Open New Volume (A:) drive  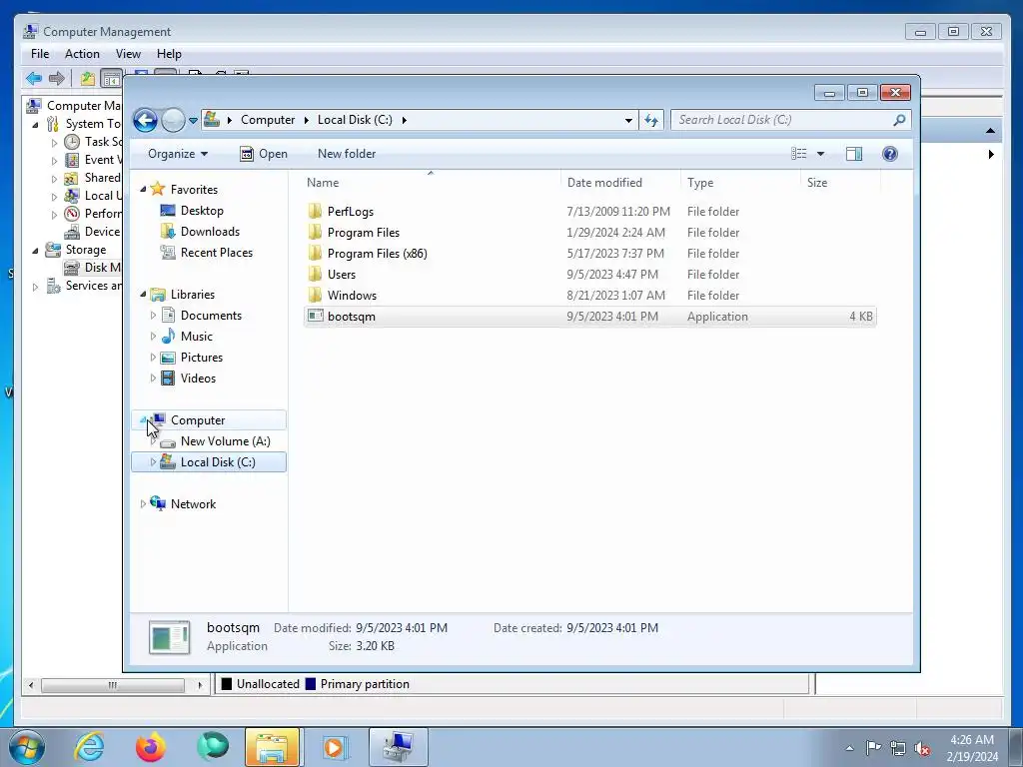tap(225, 441)
